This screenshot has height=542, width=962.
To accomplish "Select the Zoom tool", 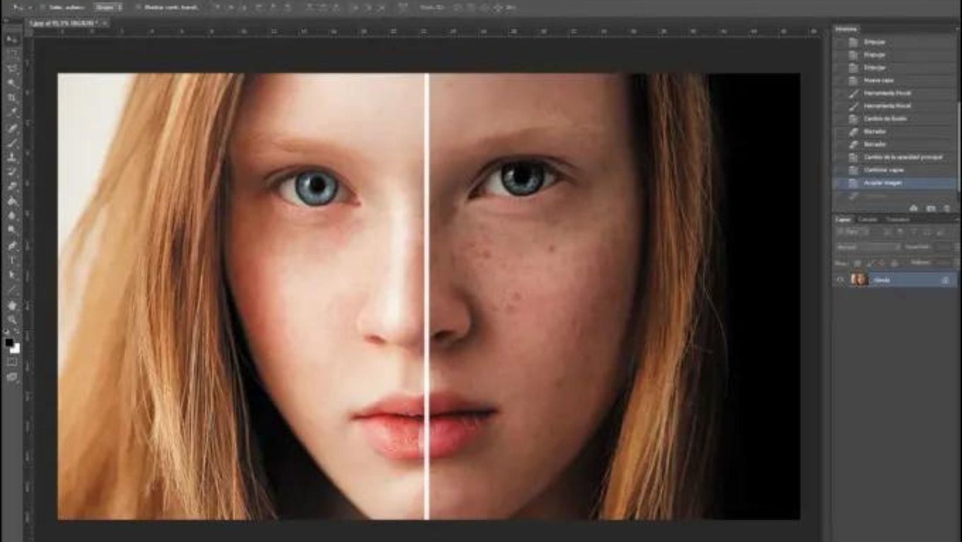I will (x=12, y=320).
